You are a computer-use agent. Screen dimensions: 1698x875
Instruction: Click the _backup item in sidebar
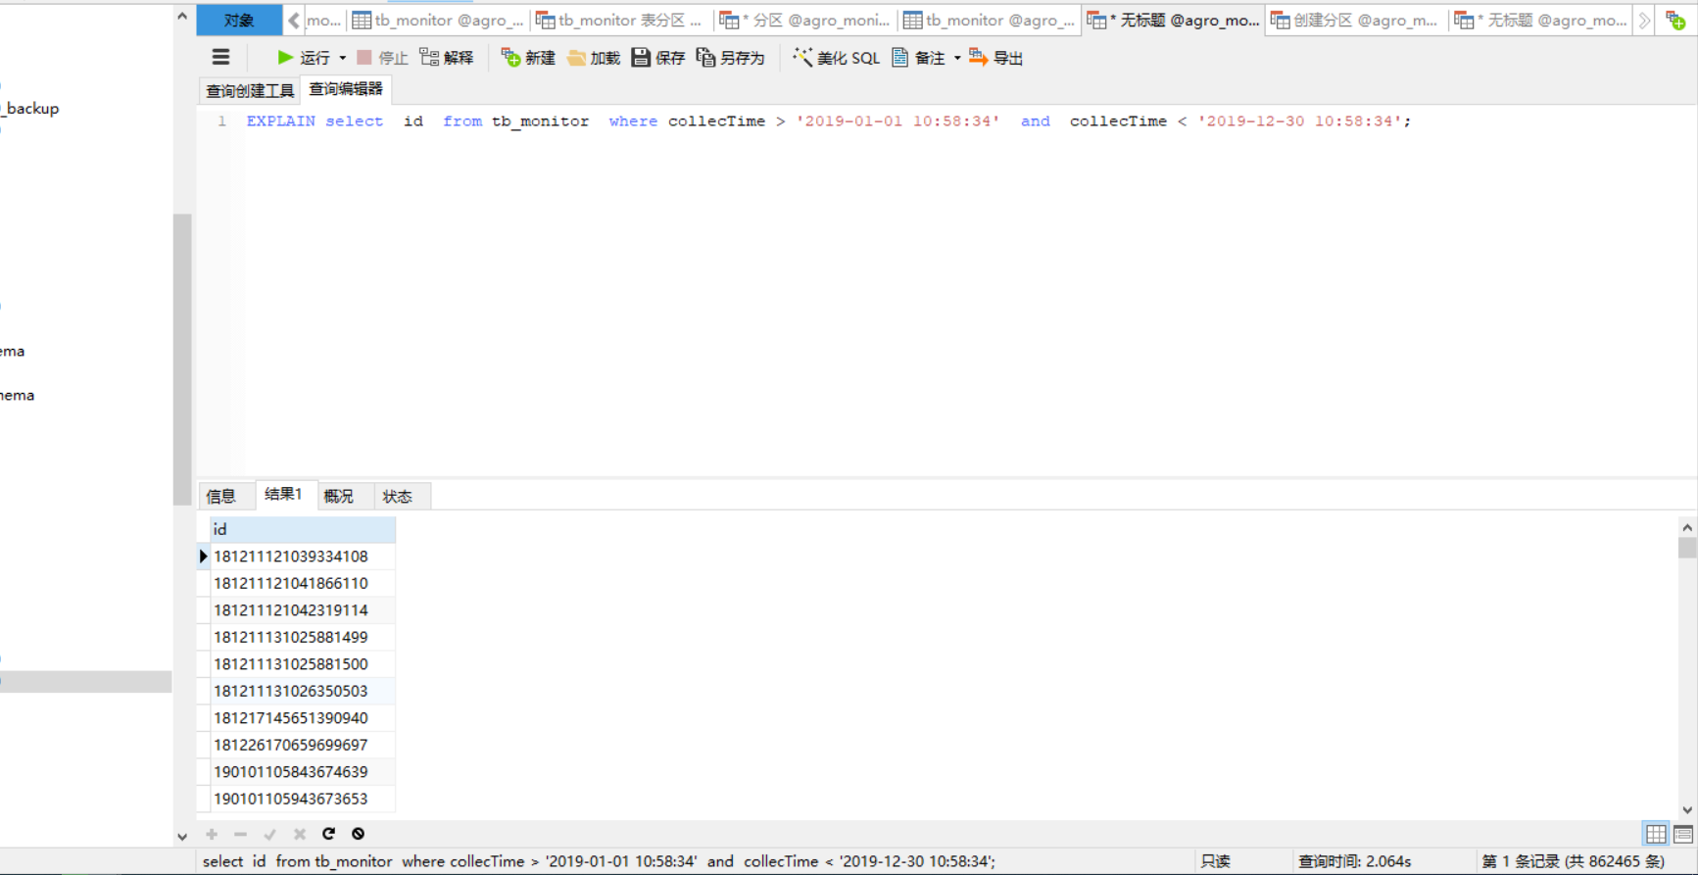point(31,109)
